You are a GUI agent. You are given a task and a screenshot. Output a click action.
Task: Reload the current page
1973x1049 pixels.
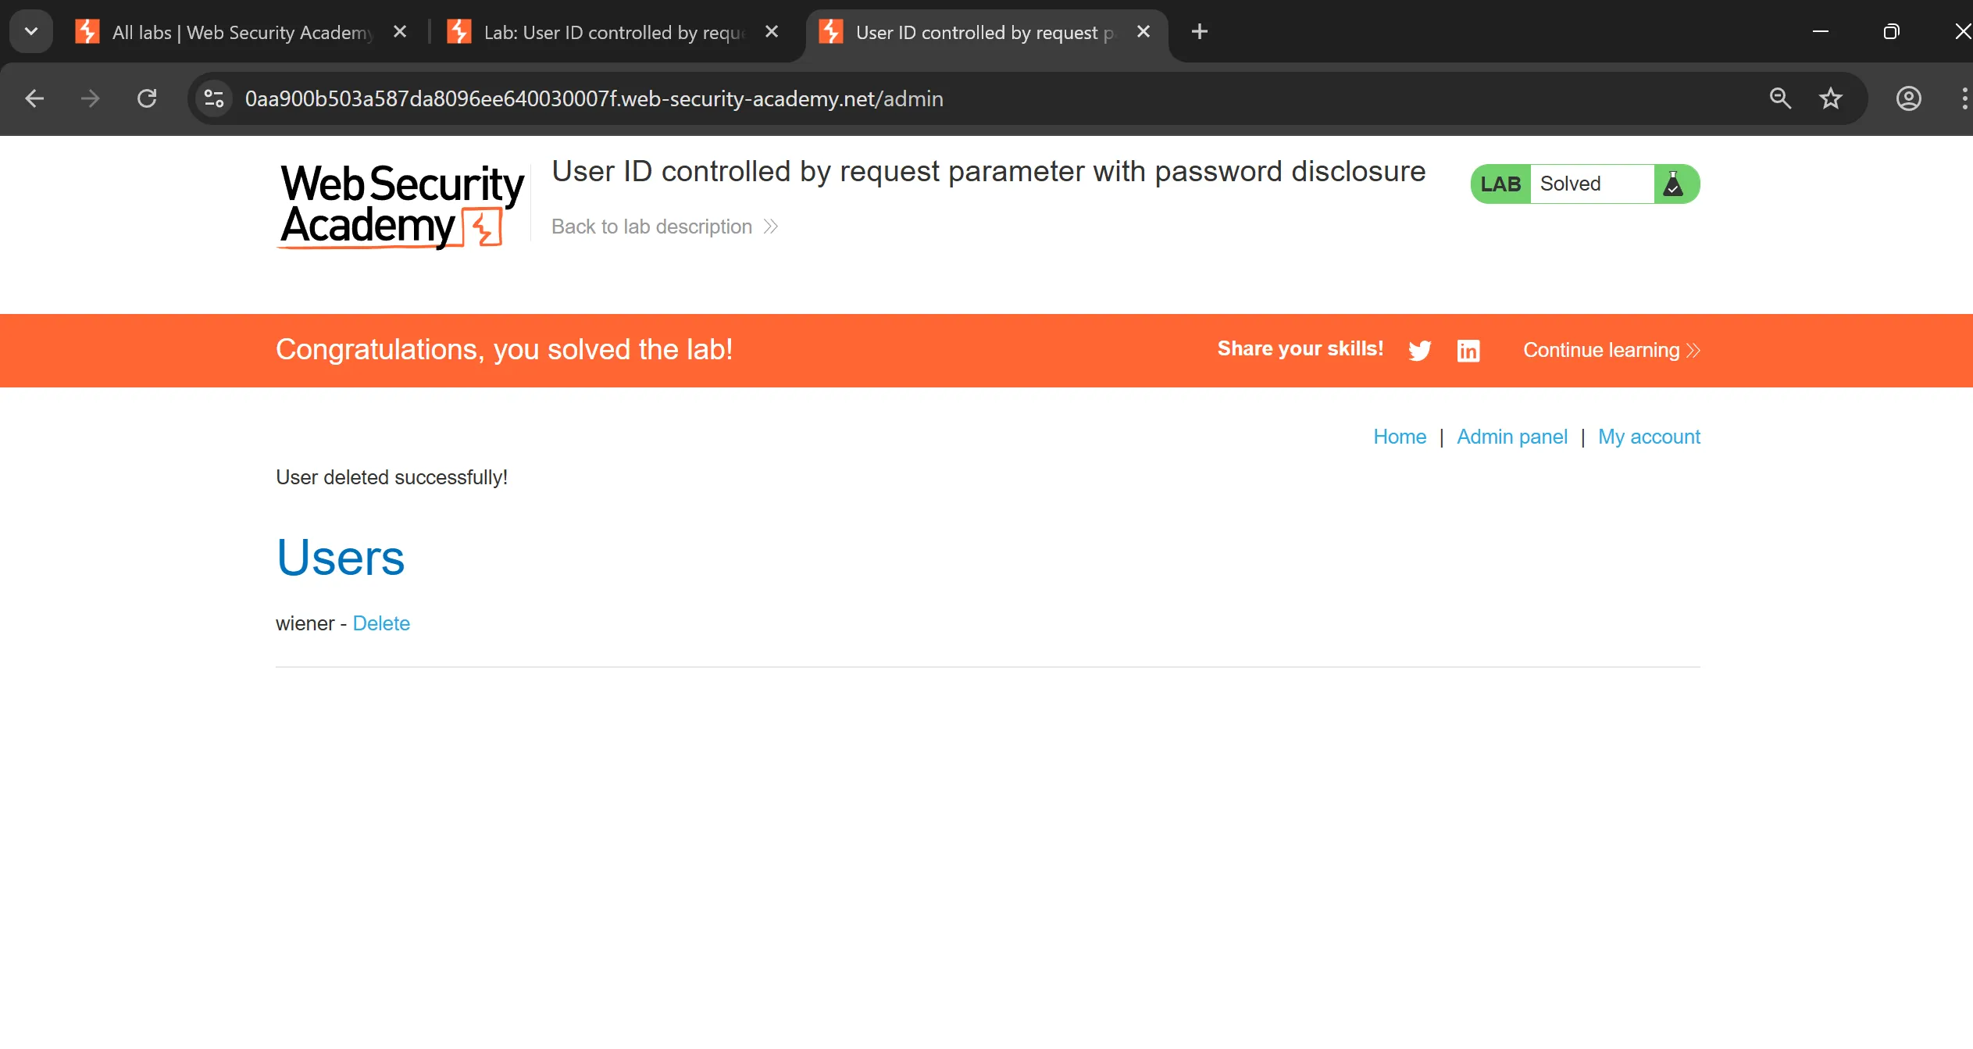(147, 98)
